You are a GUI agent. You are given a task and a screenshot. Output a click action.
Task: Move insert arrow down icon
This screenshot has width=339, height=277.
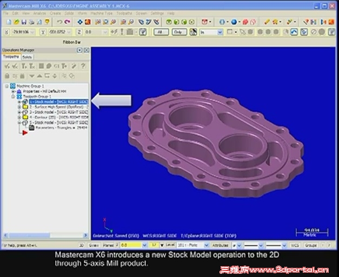(x=32, y=76)
